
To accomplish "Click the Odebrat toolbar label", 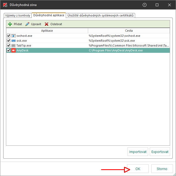I will [56, 24].
